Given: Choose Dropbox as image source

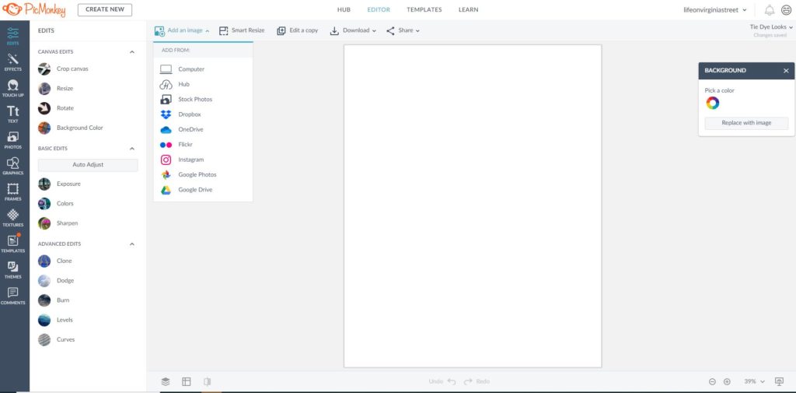Looking at the screenshot, I should (x=190, y=114).
